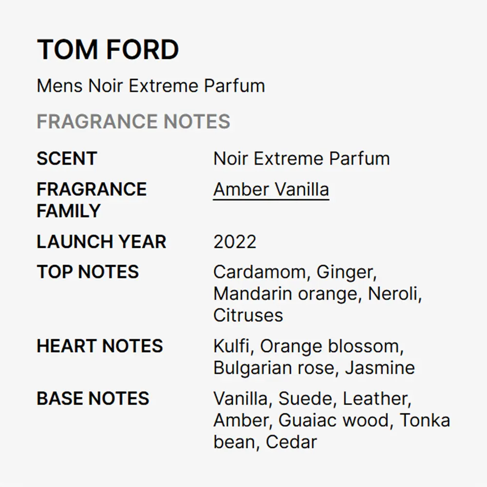Image resolution: width=487 pixels, height=487 pixels.
Task: Select the Kulfi, Orange blossom text line
Action: point(308,346)
